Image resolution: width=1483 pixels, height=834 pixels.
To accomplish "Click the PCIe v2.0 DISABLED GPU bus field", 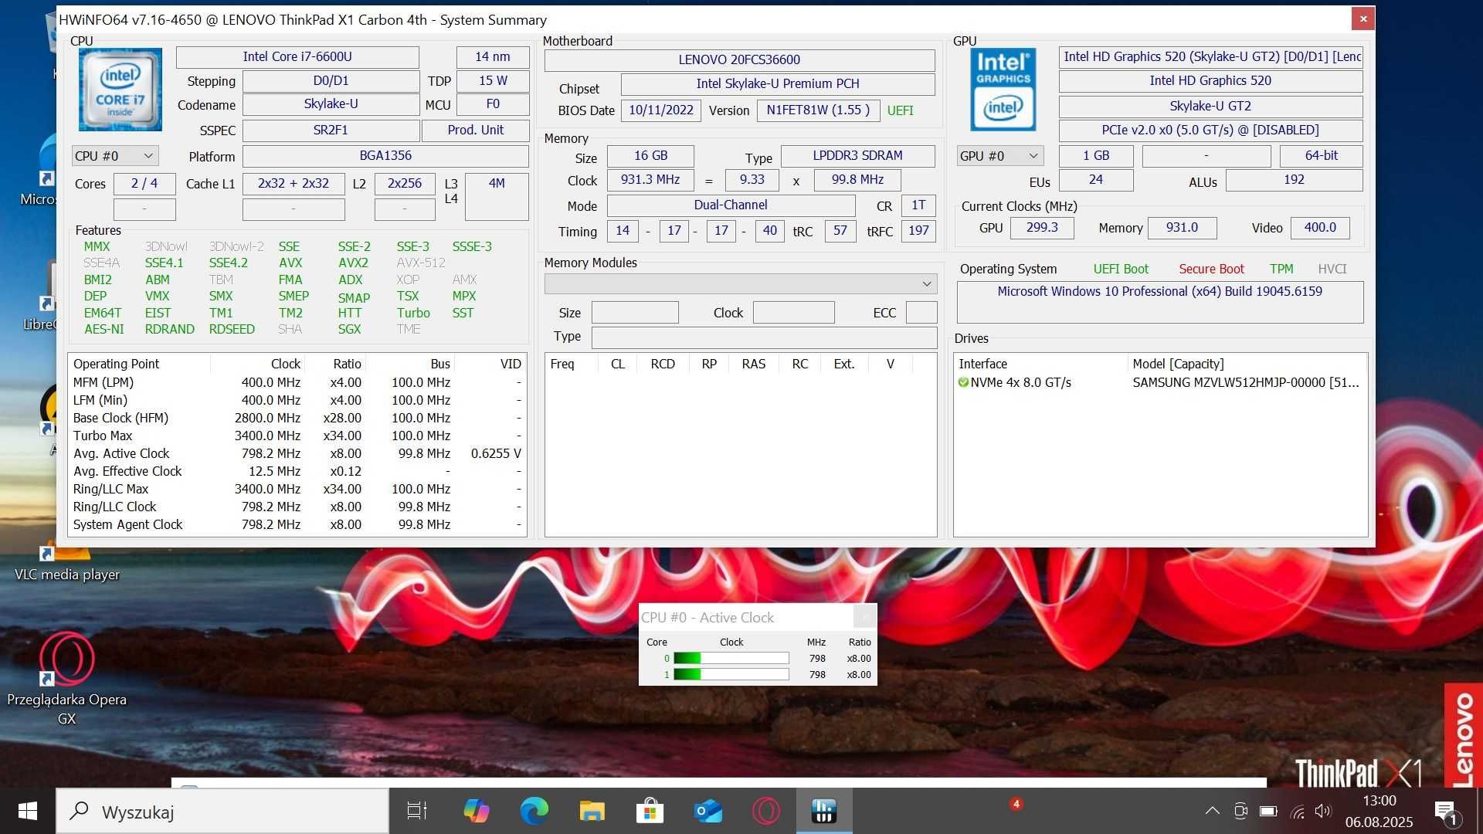I will coord(1210,131).
